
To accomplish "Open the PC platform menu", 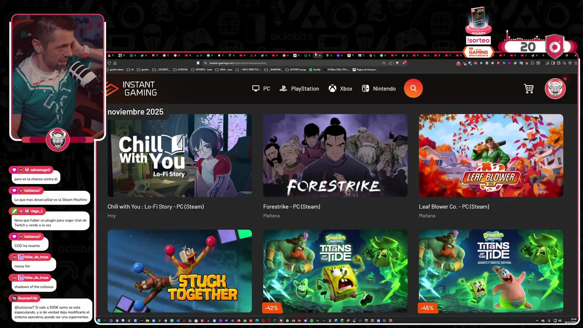I will 261,88.
